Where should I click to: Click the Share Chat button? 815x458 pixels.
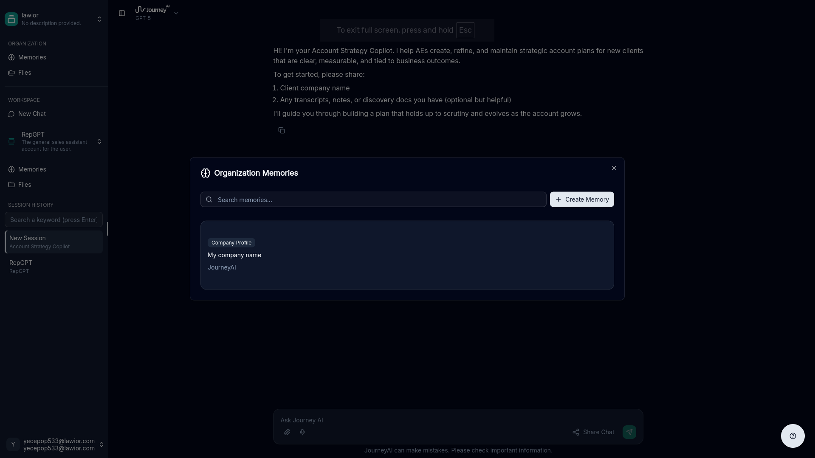coord(593,432)
